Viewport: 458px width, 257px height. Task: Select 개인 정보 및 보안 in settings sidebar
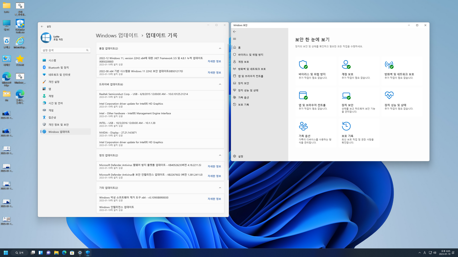click(x=66, y=125)
